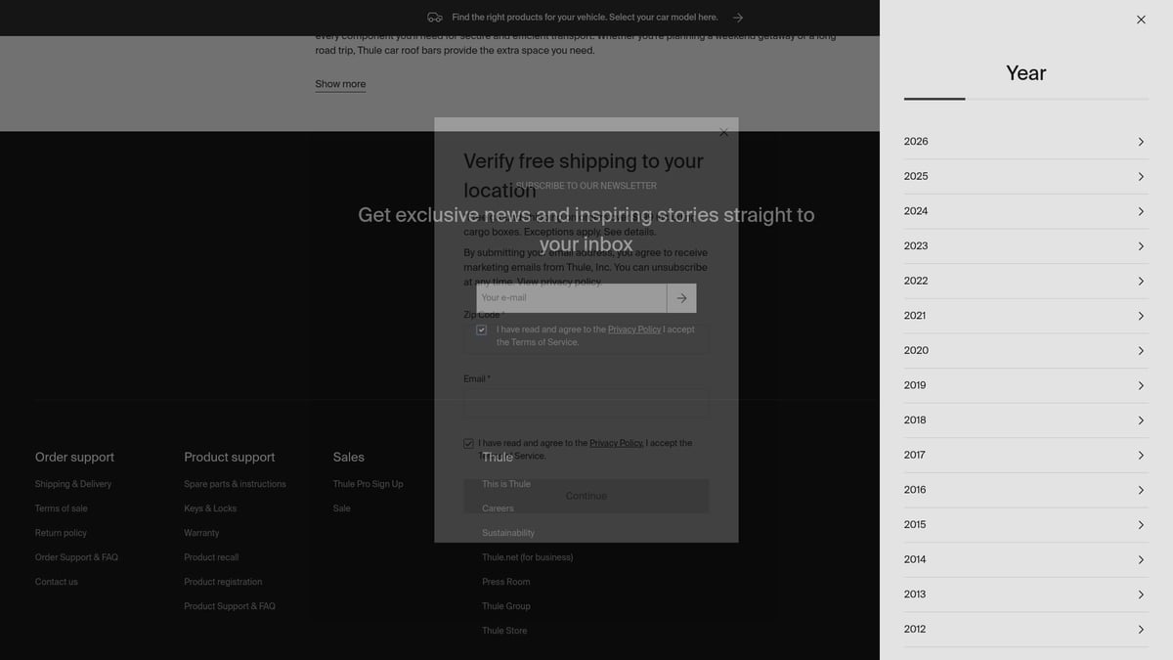This screenshot has width=1173, height=660.
Task: Toggle the popup Privacy Policy agreement checkbox
Action: pyautogui.click(x=469, y=444)
